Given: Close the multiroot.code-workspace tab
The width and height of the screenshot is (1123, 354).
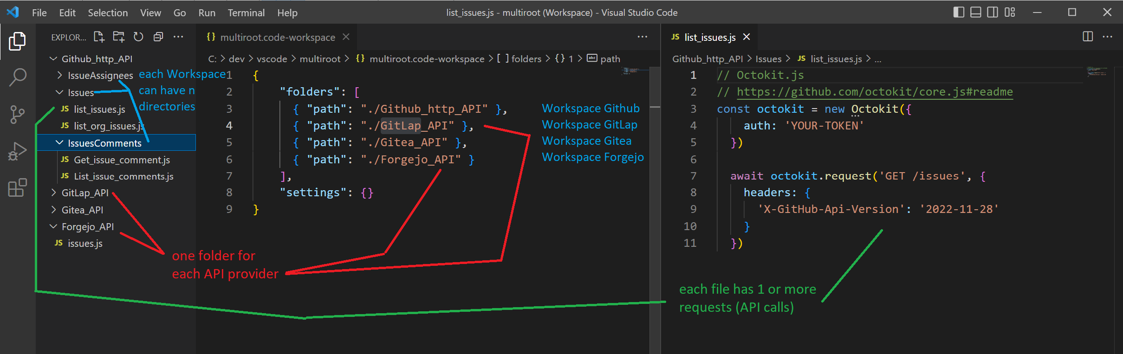Looking at the screenshot, I should coord(346,37).
